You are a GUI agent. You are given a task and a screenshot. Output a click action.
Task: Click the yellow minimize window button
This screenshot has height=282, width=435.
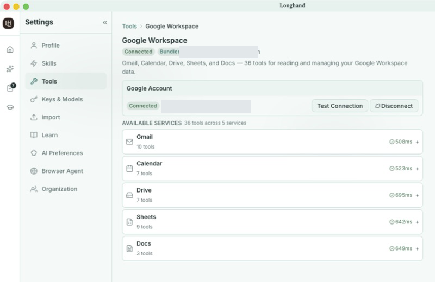[16, 7]
